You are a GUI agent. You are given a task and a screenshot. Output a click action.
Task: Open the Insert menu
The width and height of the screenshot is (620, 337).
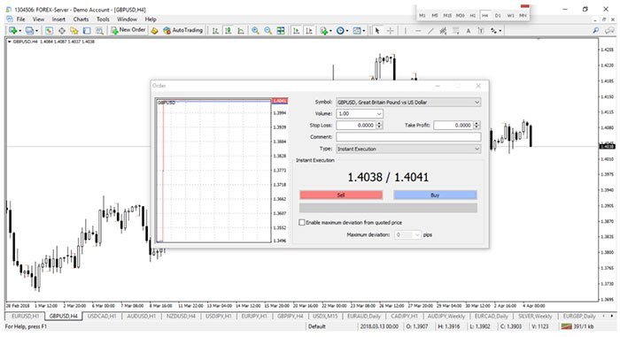pos(58,19)
